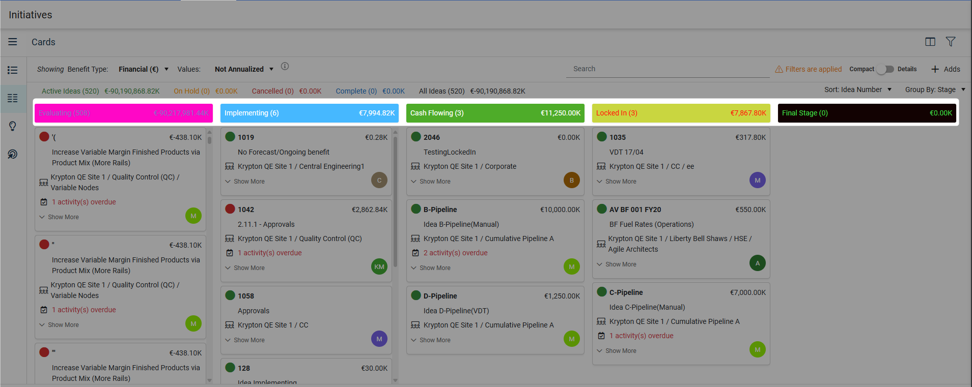Image resolution: width=972 pixels, height=387 pixels.
Task: Click the Evaluating (508) magenta column header
Action: tap(124, 113)
